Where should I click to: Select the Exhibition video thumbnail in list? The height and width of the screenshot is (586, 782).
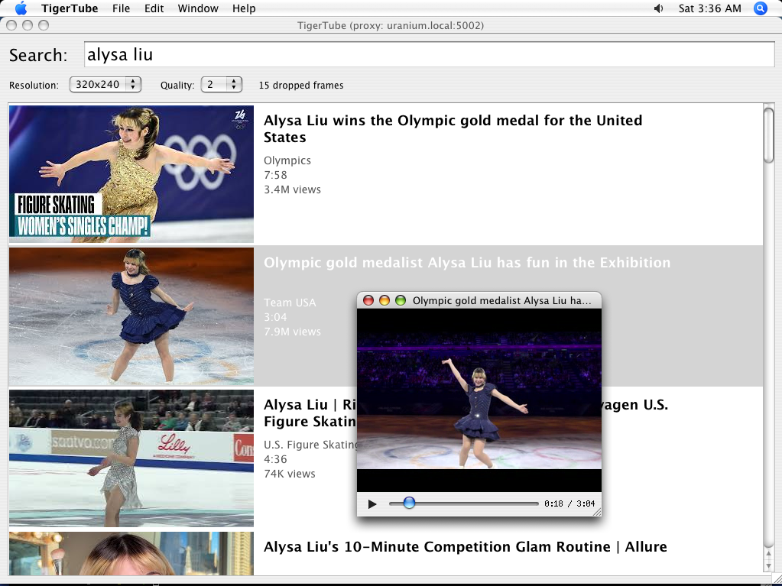click(x=131, y=316)
